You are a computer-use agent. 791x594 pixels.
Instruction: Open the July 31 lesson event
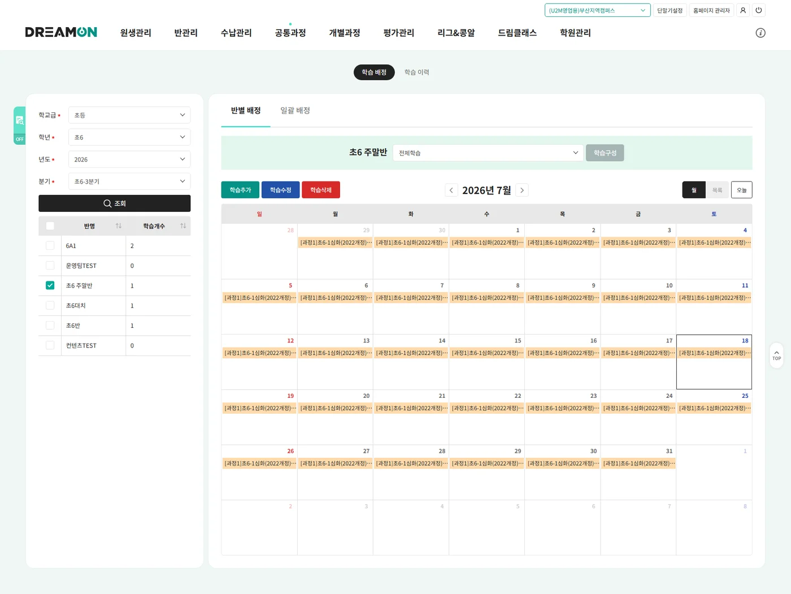click(638, 463)
